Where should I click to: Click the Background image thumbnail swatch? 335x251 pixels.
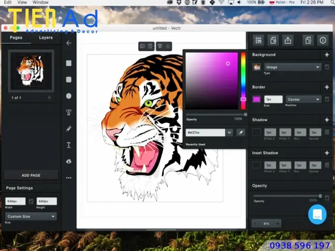pos(256,67)
